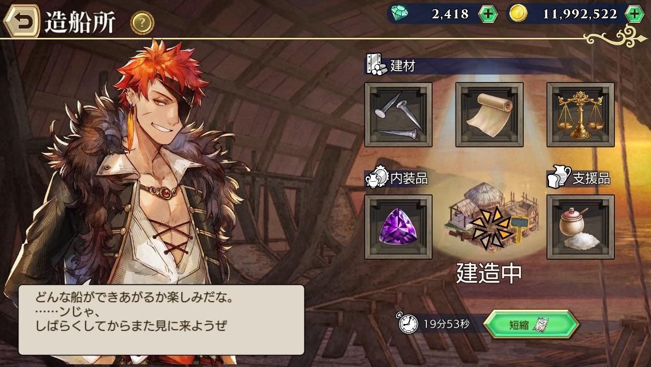Click the gold coin currency icon
This screenshot has width=651, height=367.
518,13
